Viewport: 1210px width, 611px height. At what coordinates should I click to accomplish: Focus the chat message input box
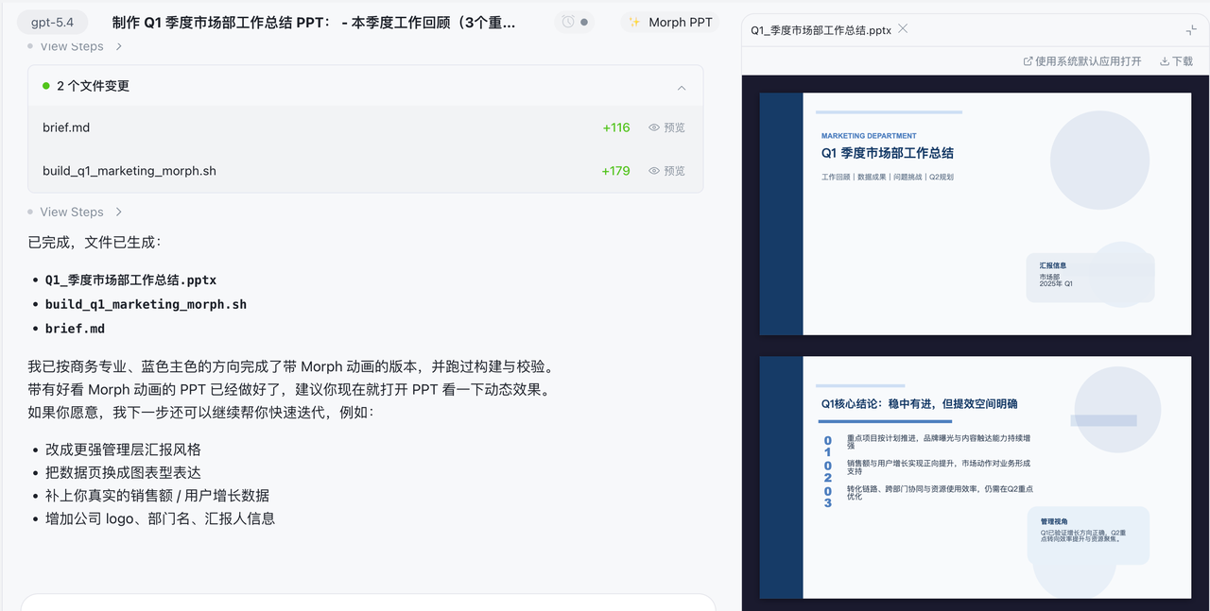point(368,603)
